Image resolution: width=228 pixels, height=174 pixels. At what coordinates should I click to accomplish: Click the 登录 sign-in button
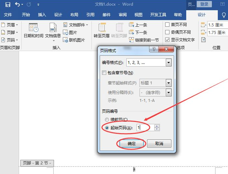click(x=204, y=4)
